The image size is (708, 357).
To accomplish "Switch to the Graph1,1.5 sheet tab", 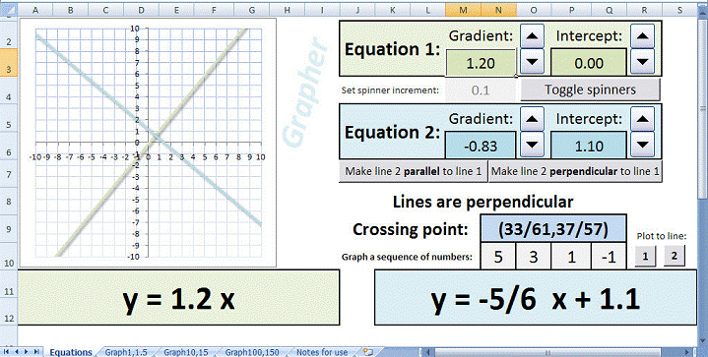I will coord(126,352).
